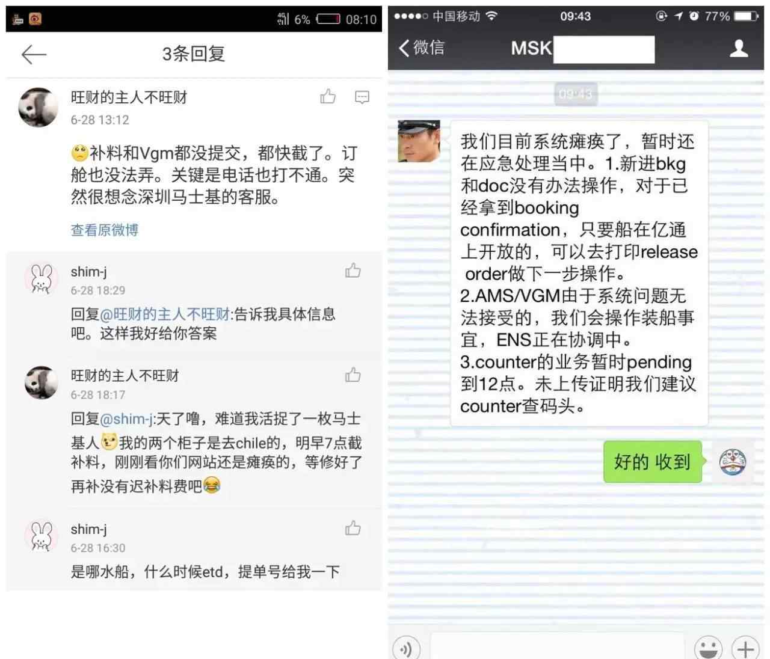
Task: Tap the Doraemon avatar beside 好的 收到
Action: 733,461
